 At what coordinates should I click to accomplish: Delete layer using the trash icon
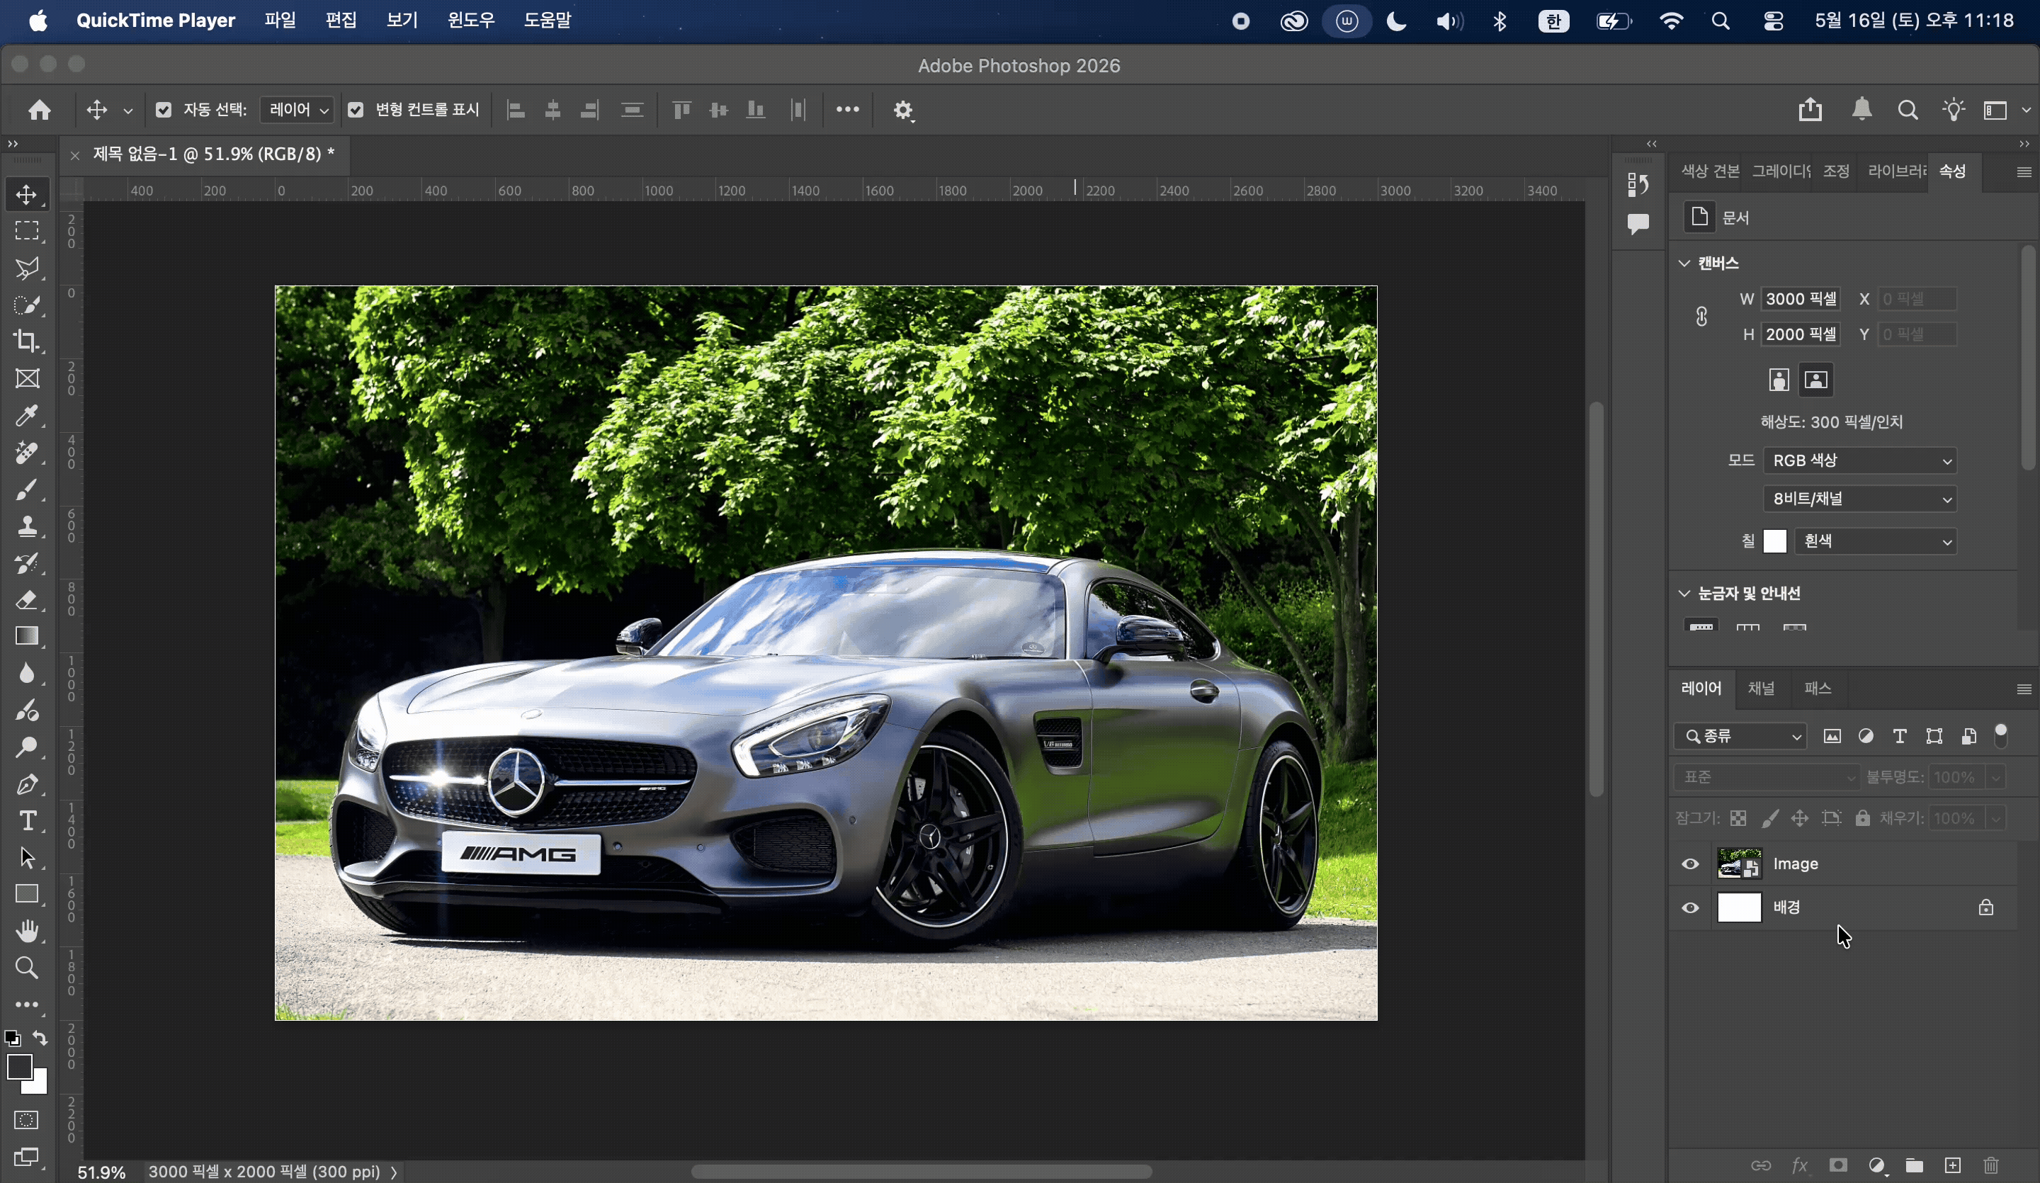tap(1991, 1165)
